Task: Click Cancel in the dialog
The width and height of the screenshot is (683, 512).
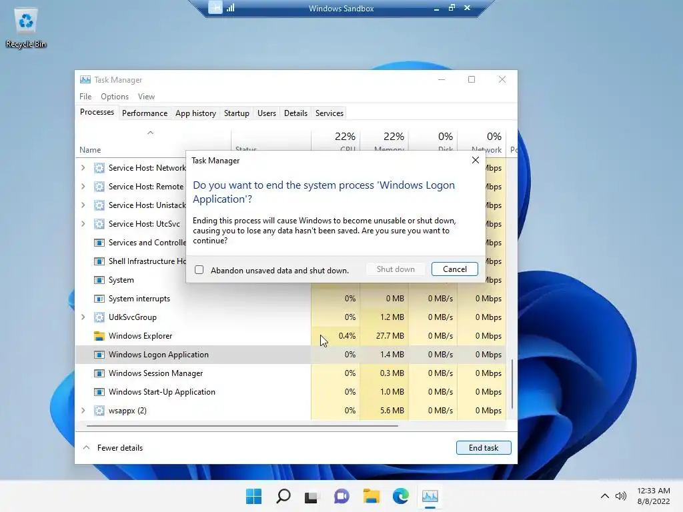Action: click(455, 269)
